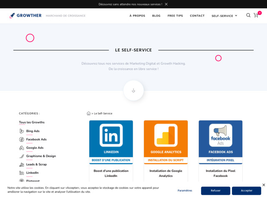
Task: Expand the Self-Service dropdown menu
Action: [224, 16]
